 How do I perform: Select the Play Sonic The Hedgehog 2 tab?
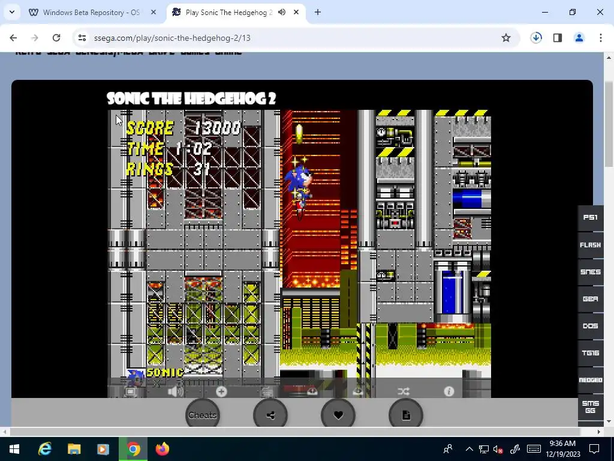click(228, 13)
